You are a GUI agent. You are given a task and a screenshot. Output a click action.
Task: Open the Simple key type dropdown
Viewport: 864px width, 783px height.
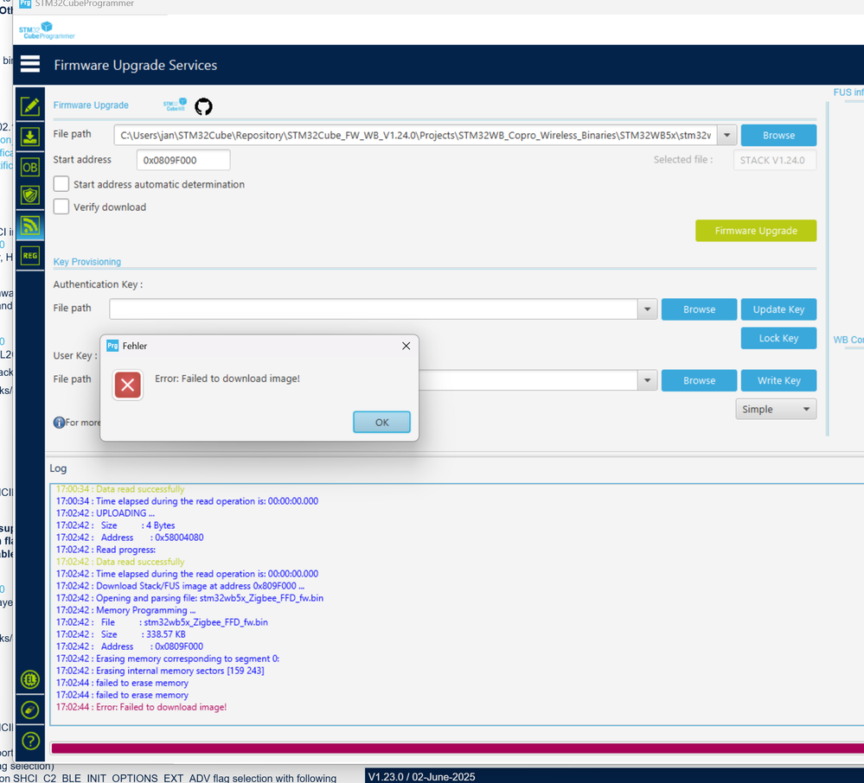[x=776, y=409]
